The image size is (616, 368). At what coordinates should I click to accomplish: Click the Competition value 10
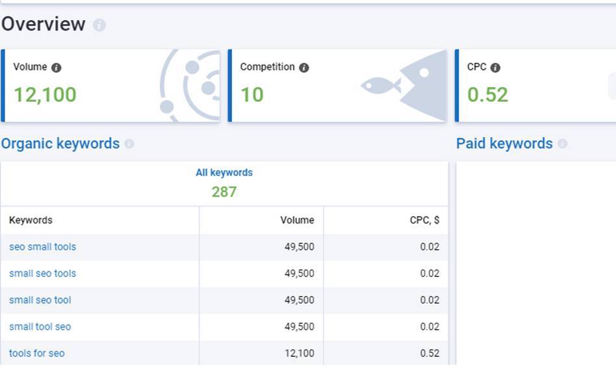[252, 95]
